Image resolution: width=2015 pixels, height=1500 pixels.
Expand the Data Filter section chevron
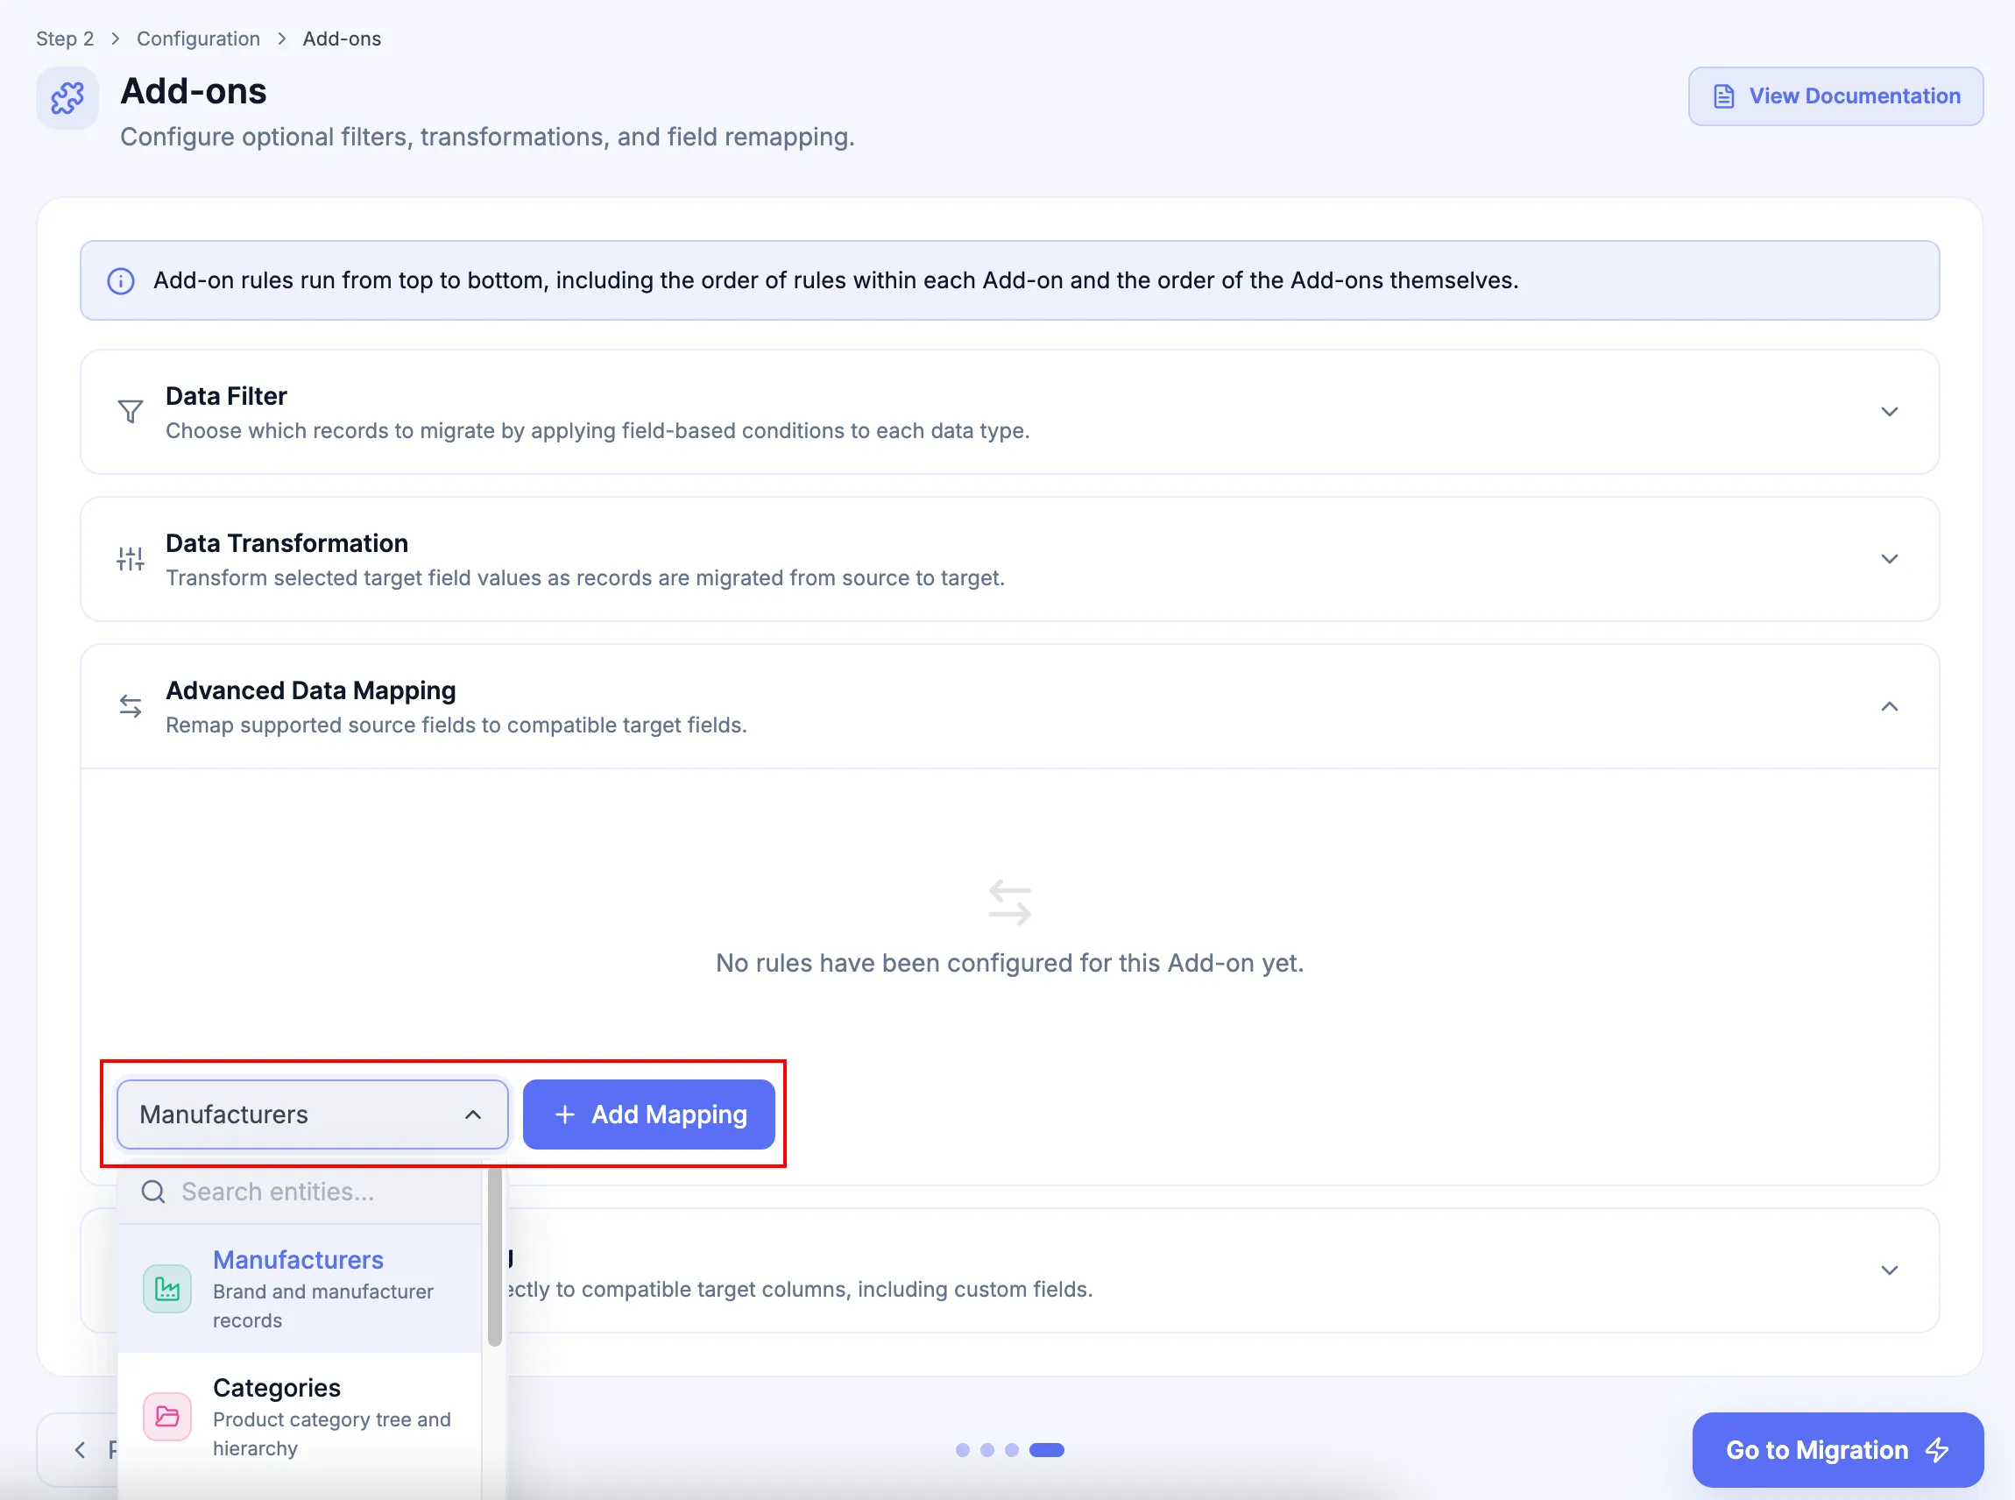click(1890, 412)
